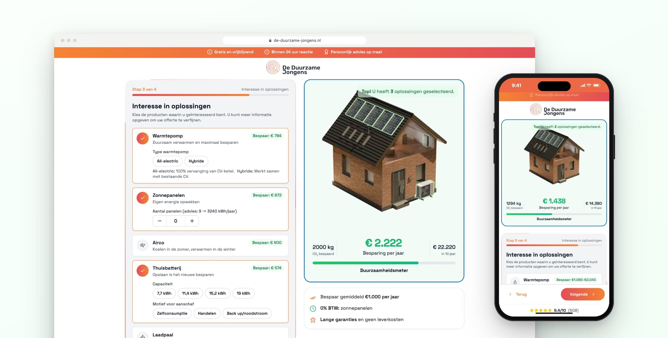
Task: Tap phone battery status icon
Action: click(x=596, y=85)
